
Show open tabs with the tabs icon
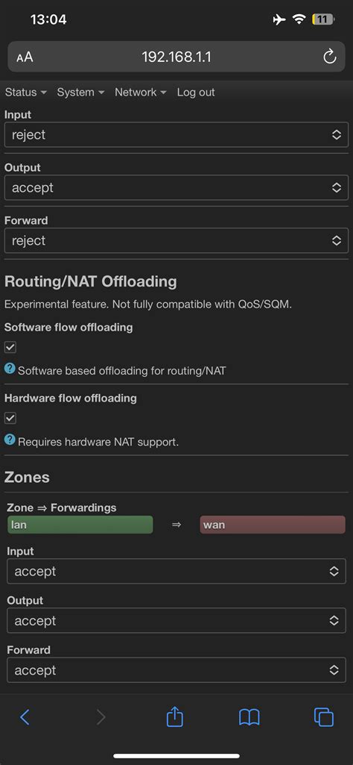point(324,716)
